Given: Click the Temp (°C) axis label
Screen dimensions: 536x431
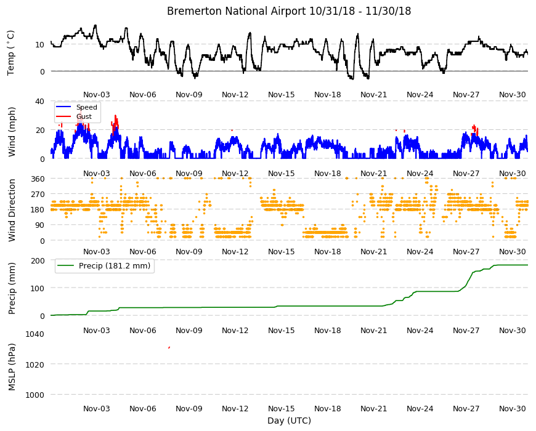Looking at the screenshot, I should [11, 53].
